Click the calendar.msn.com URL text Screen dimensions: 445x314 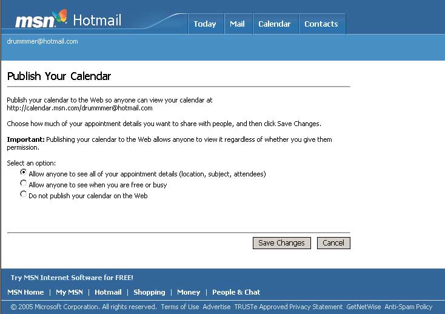click(79, 108)
